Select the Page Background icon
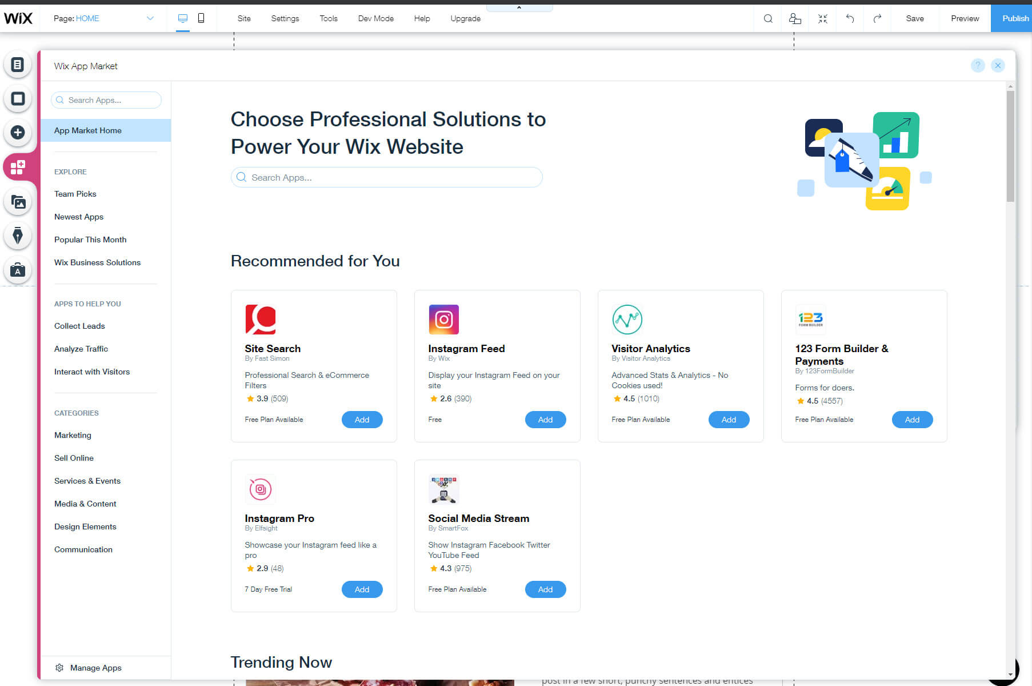 click(x=18, y=98)
